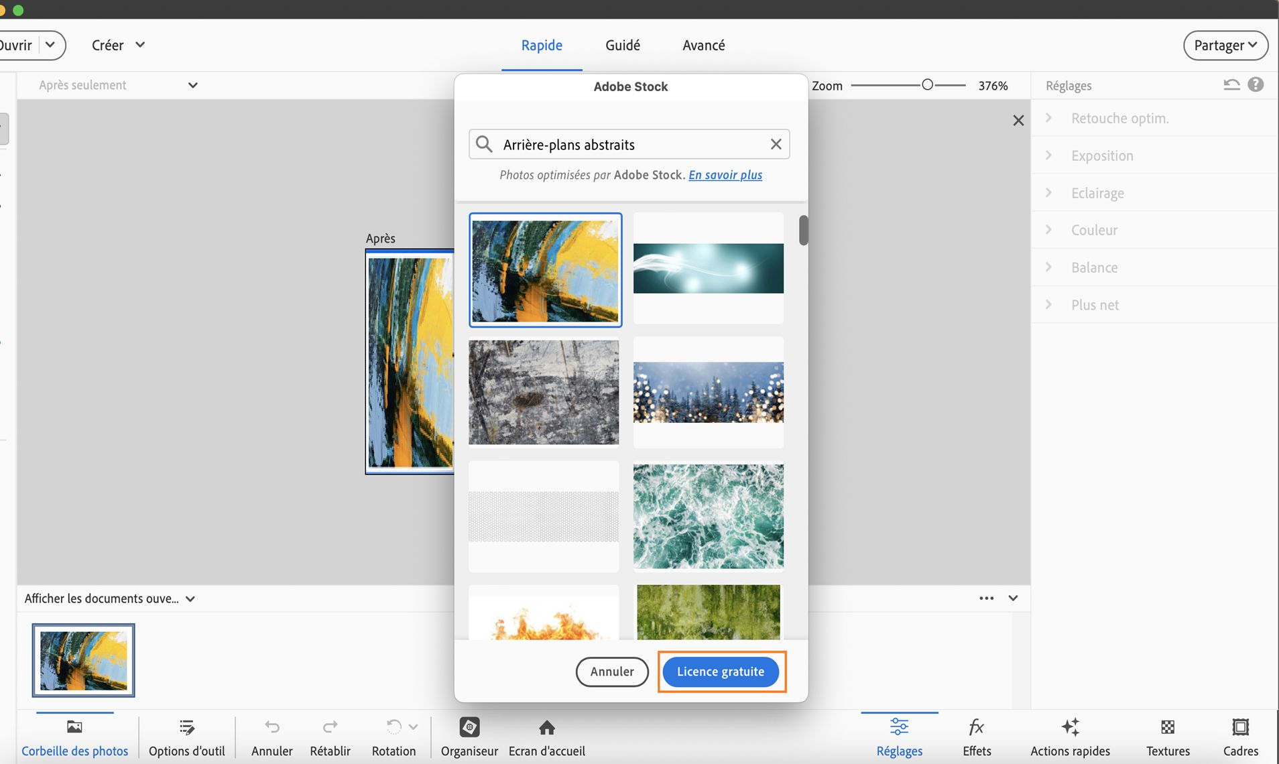Switch to the Guidé tab
Viewport: 1279px width, 764px height.
(x=623, y=45)
